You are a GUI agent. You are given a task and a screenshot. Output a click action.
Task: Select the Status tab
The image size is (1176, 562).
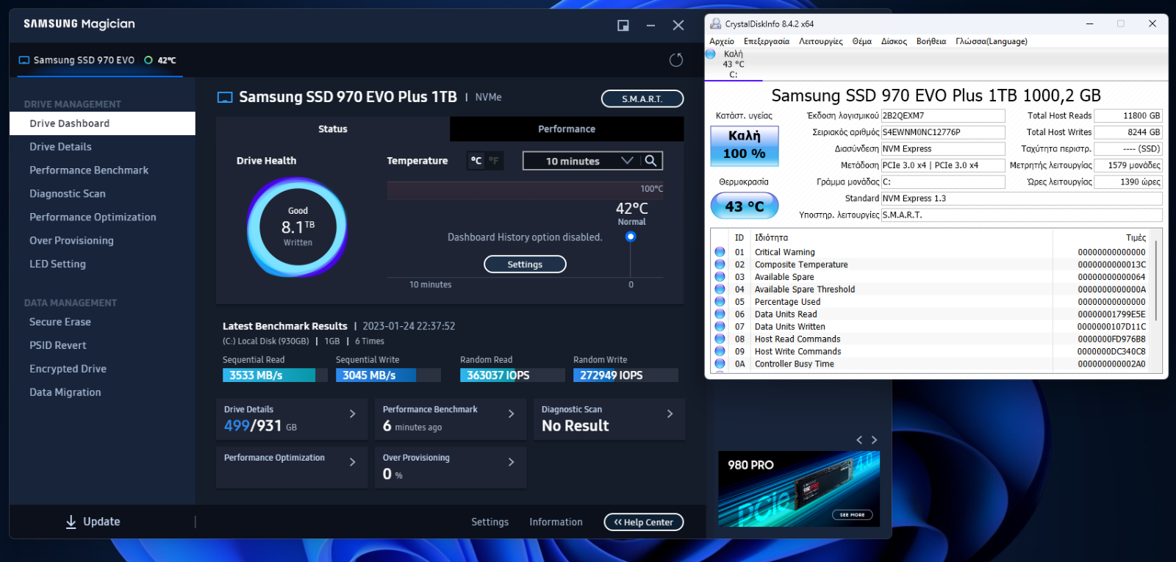[x=333, y=129]
